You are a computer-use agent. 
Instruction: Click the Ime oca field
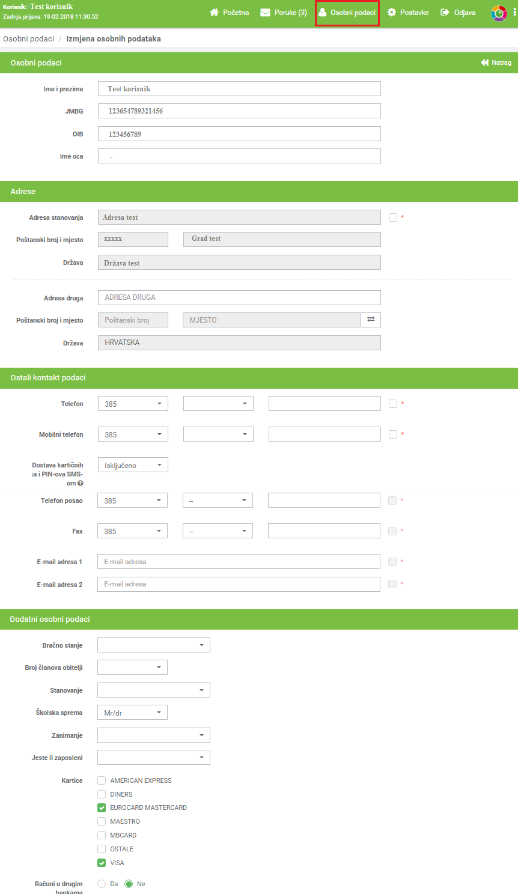(x=239, y=156)
